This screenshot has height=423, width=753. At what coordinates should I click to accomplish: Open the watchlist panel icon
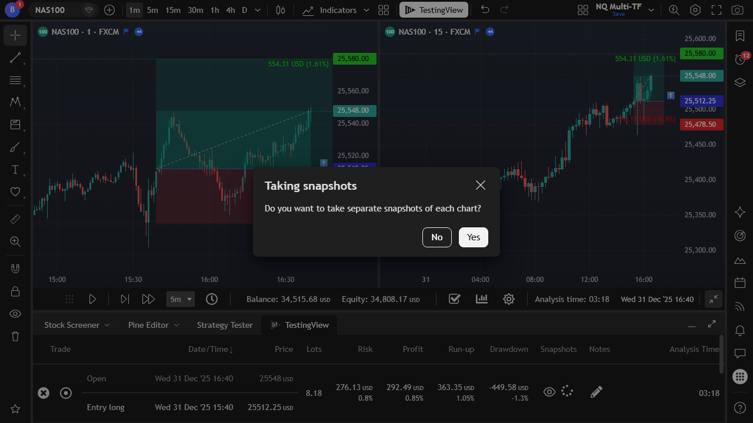[x=740, y=36]
